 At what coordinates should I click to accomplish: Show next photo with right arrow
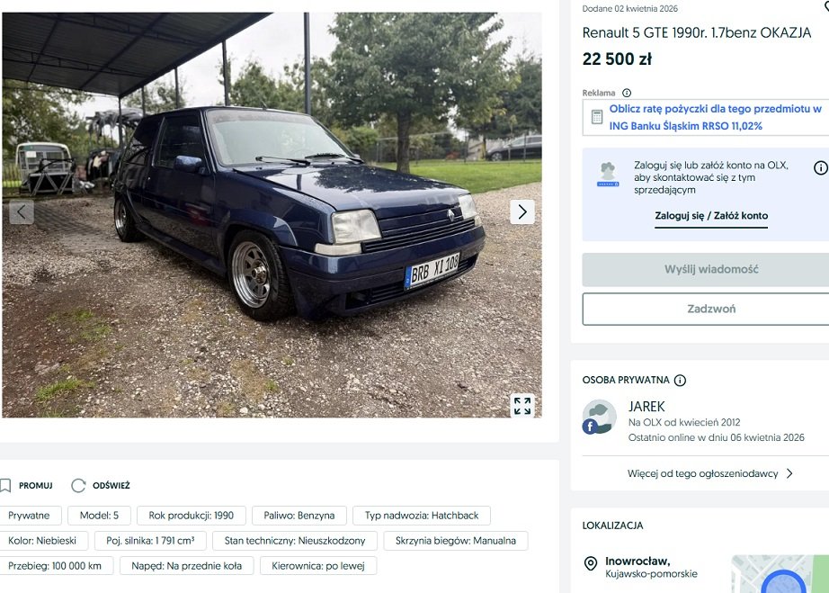522,211
